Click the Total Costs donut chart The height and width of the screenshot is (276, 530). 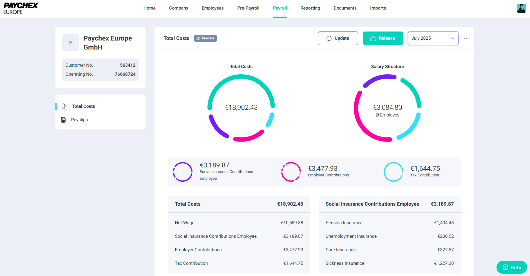coord(241,108)
